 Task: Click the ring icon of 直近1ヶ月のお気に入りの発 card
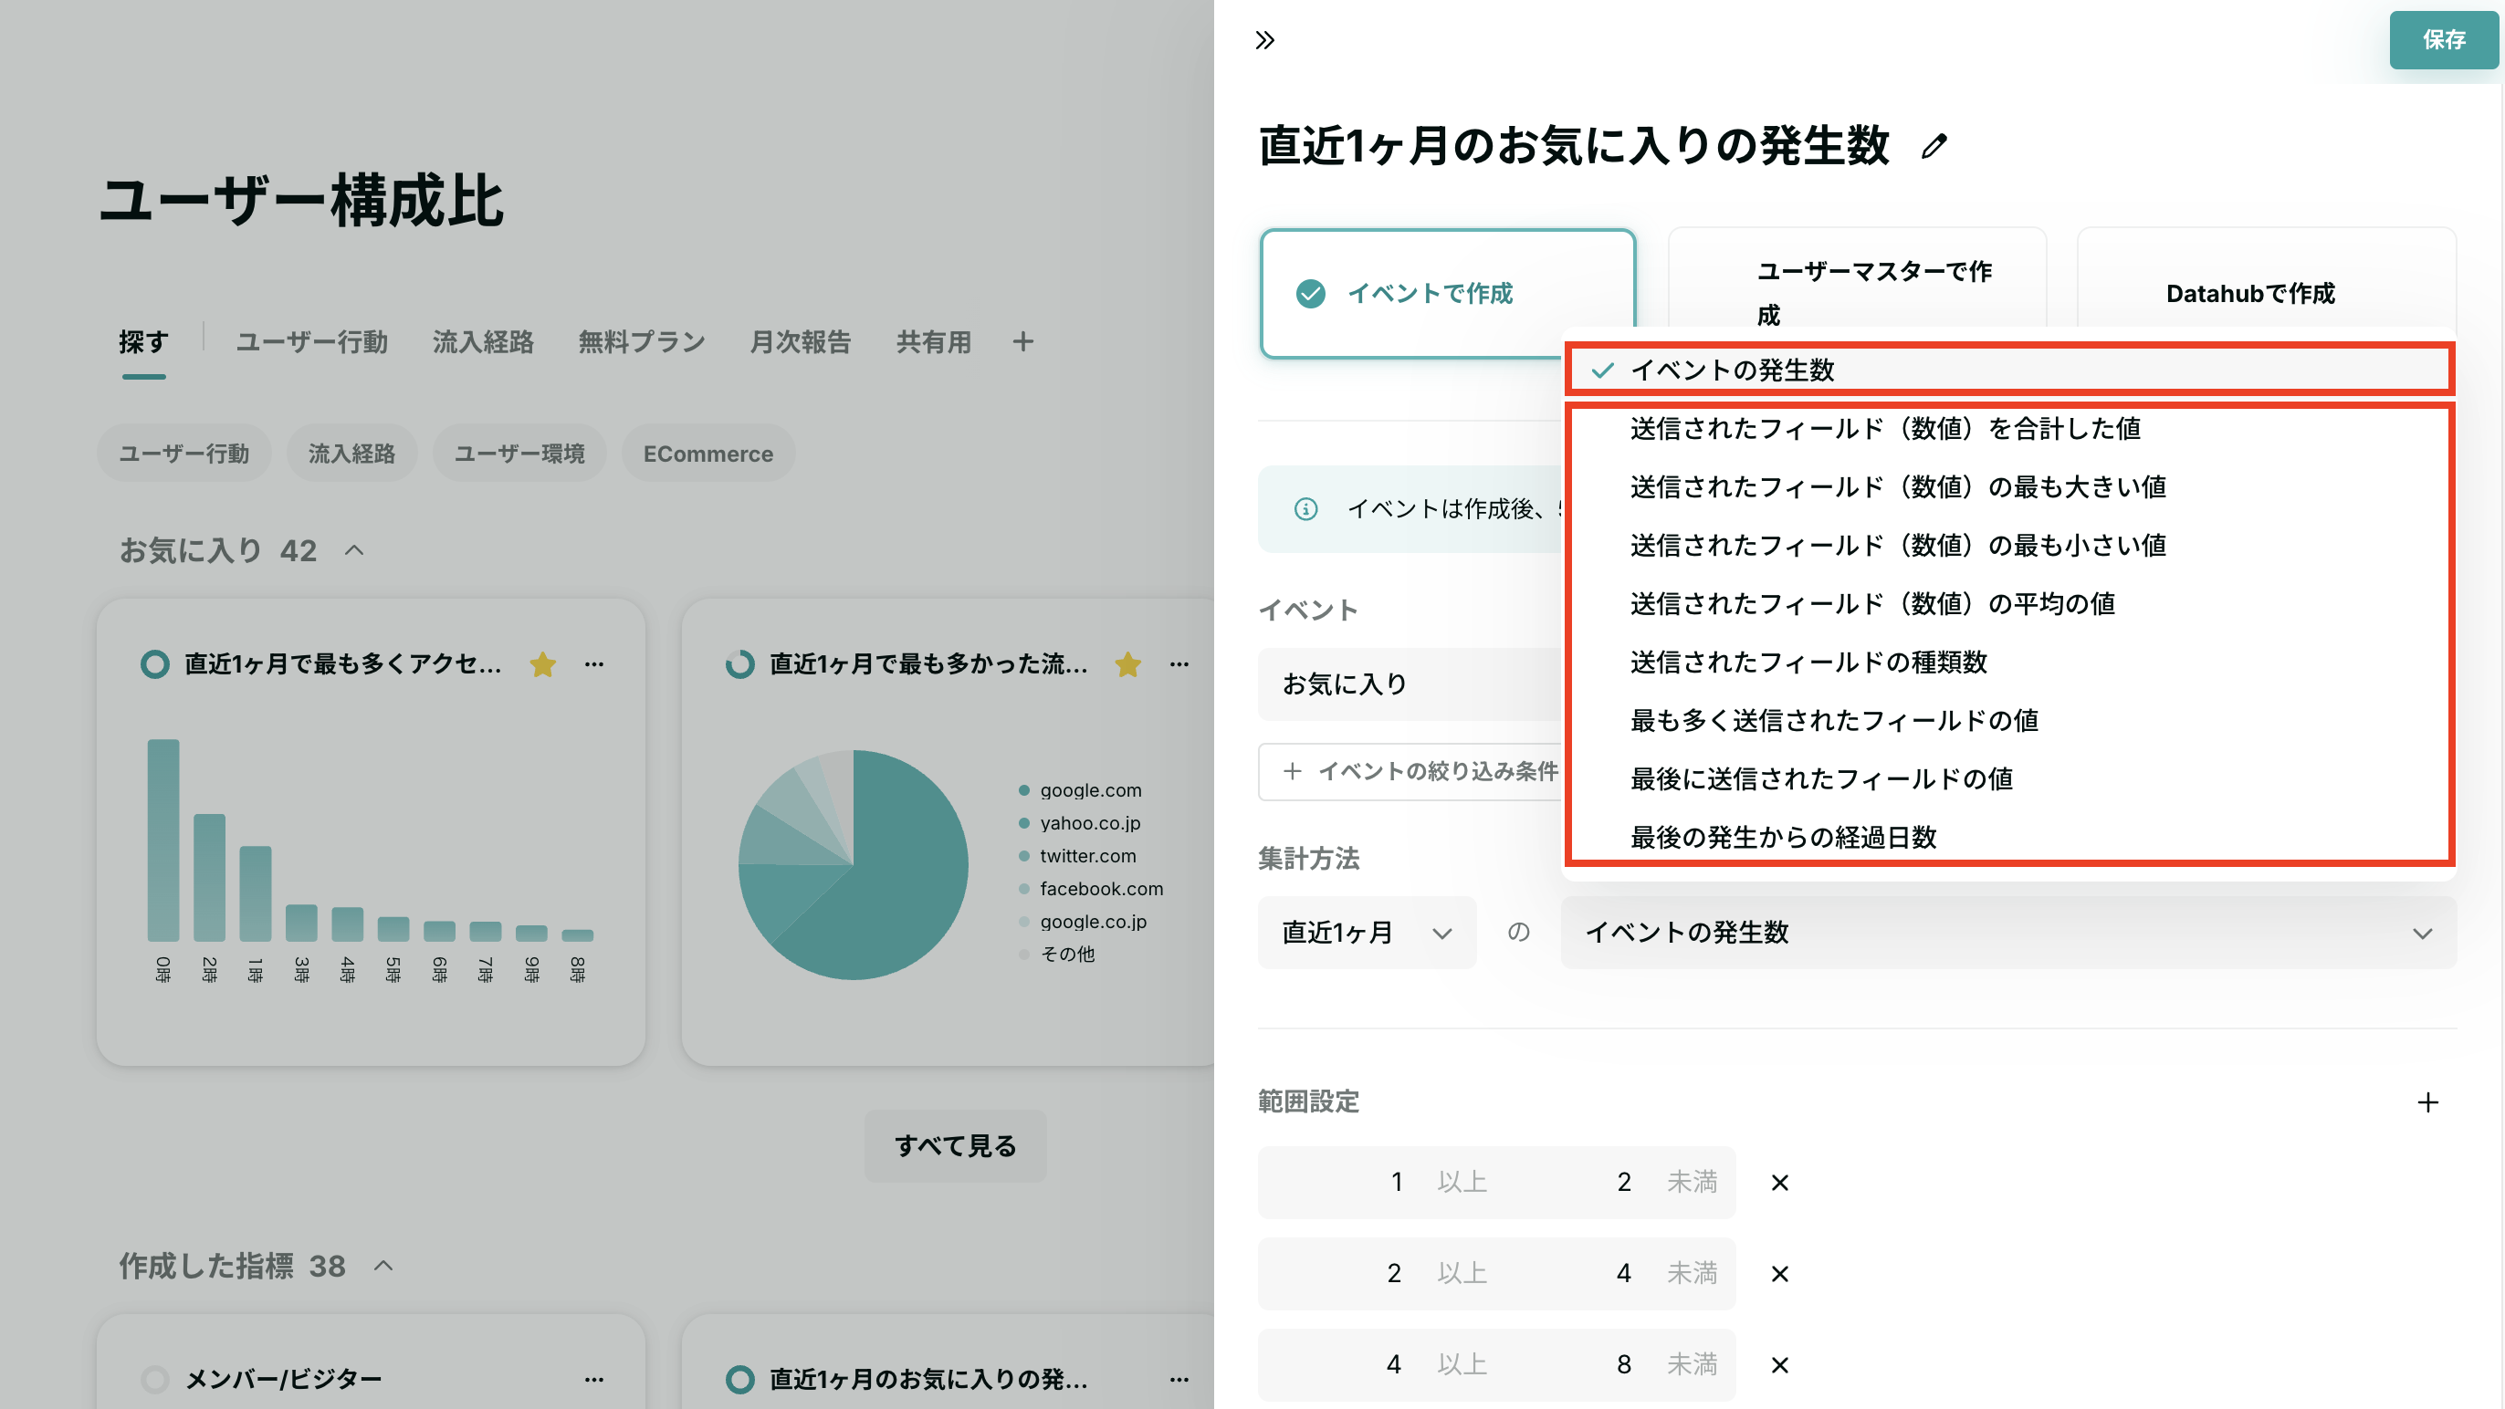(x=739, y=1379)
